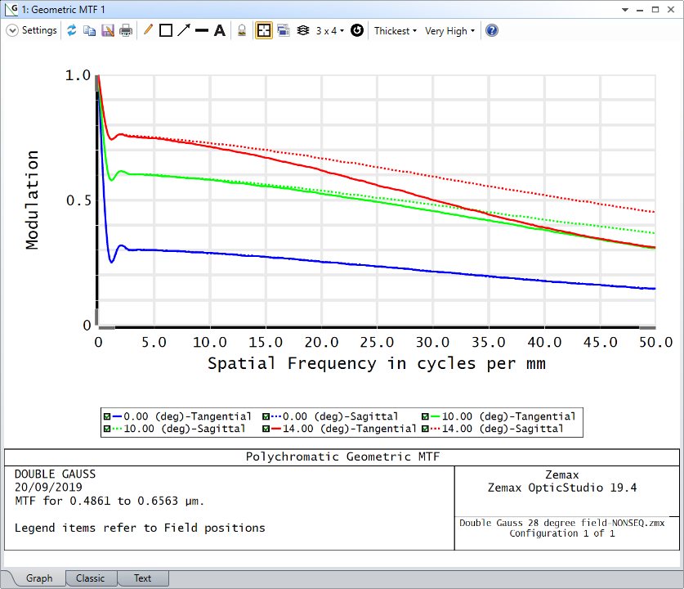Click the horizontal axis slider handle near 0
This screenshot has width=684, height=589.
click(x=106, y=327)
